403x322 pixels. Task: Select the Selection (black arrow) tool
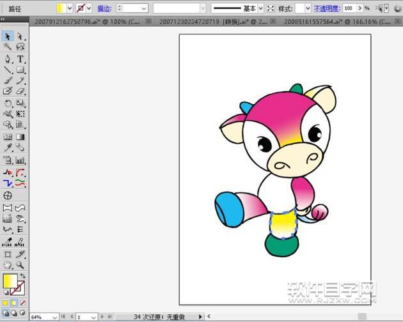pos(8,36)
